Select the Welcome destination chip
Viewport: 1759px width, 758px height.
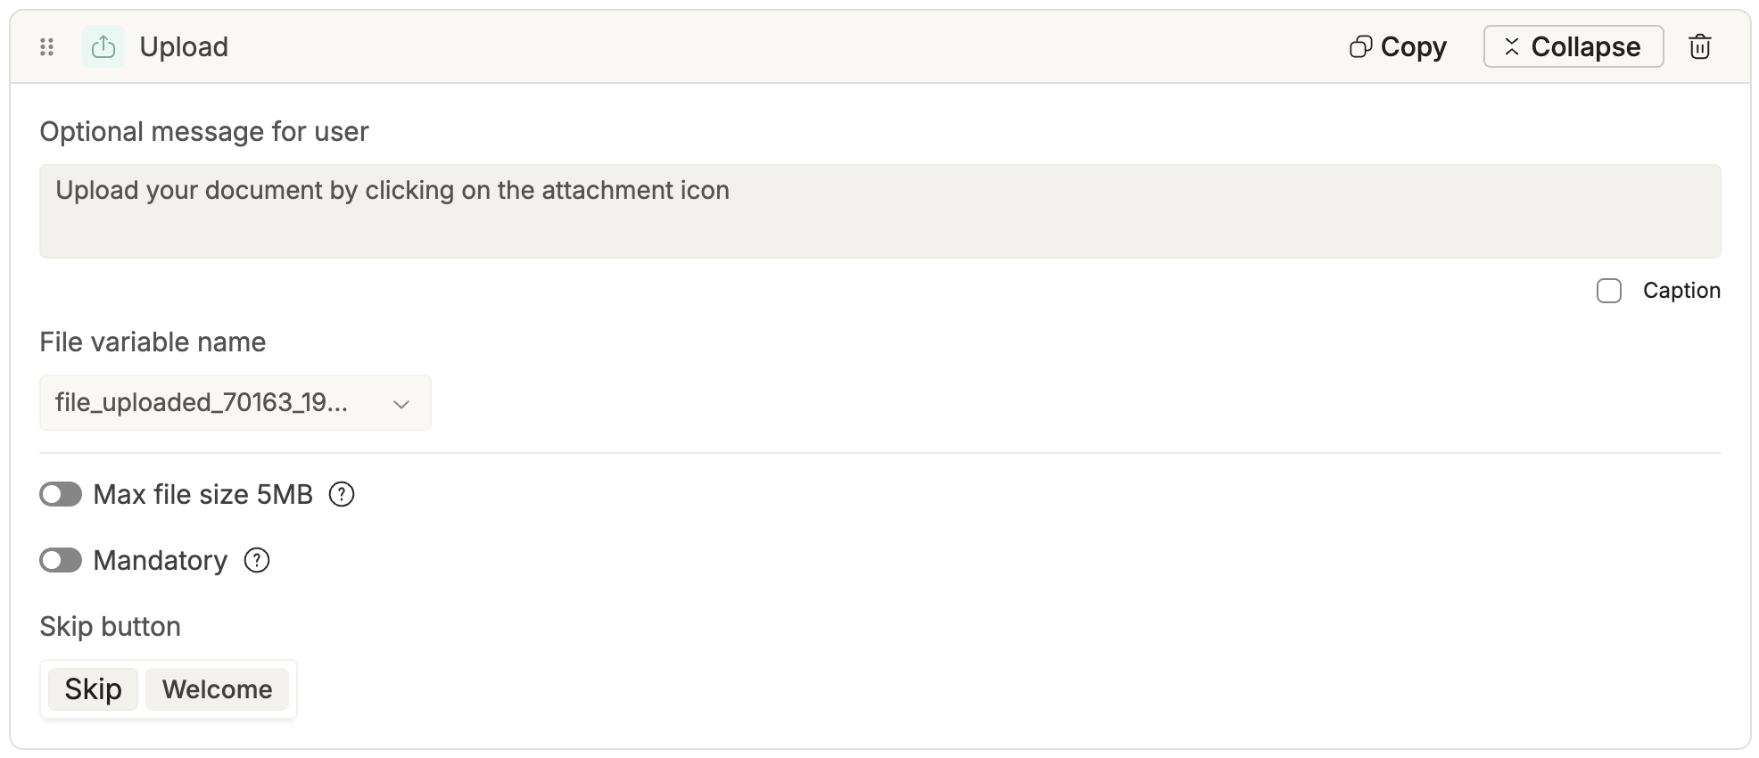(x=217, y=689)
